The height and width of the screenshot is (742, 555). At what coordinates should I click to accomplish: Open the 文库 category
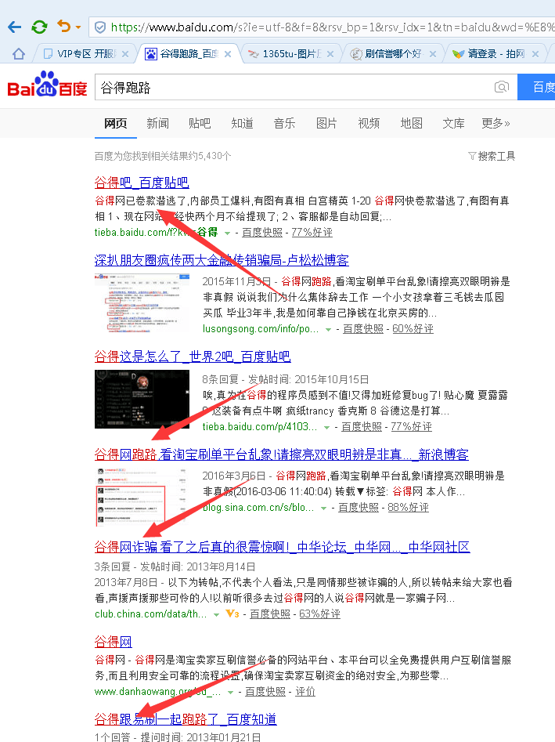coord(453,124)
